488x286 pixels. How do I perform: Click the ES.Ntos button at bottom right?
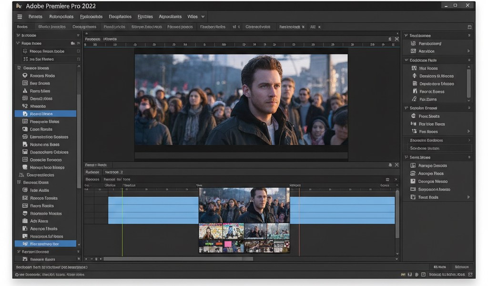[x=440, y=267]
